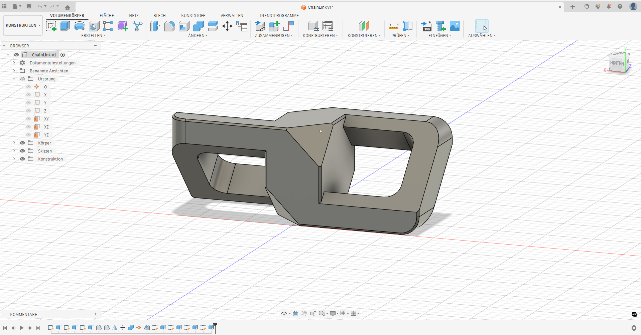This screenshot has height=335, width=641.
Task: Expand the Benannte Ansichten node
Action: point(14,71)
